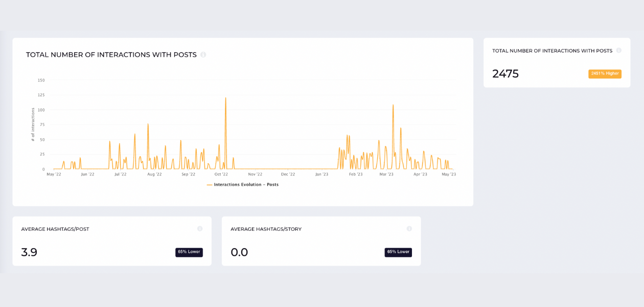Select the 2475 interactions value
Image resolution: width=644 pixels, height=307 pixels.
tap(505, 74)
